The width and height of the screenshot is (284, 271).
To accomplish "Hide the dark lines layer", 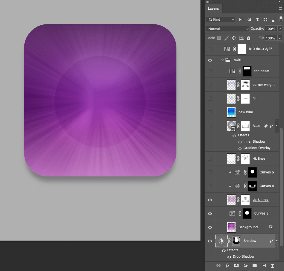I will 210,200.
